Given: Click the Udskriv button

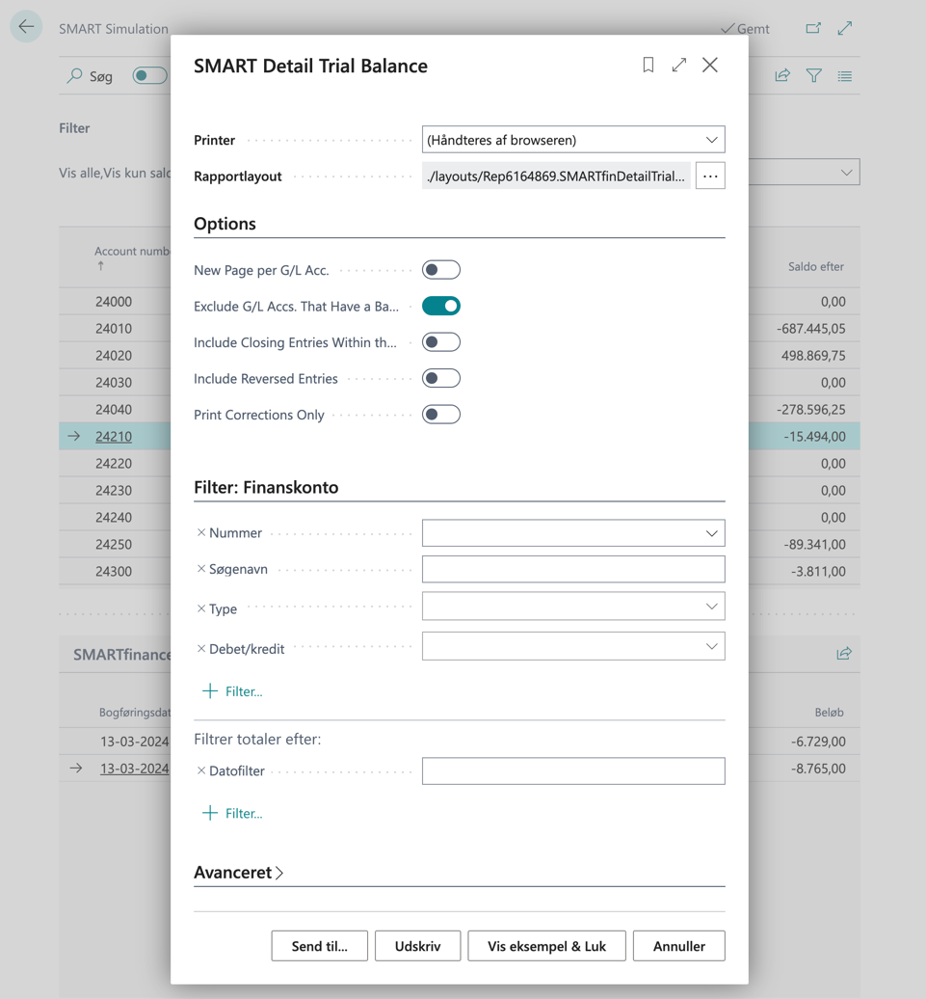Looking at the screenshot, I should point(417,946).
